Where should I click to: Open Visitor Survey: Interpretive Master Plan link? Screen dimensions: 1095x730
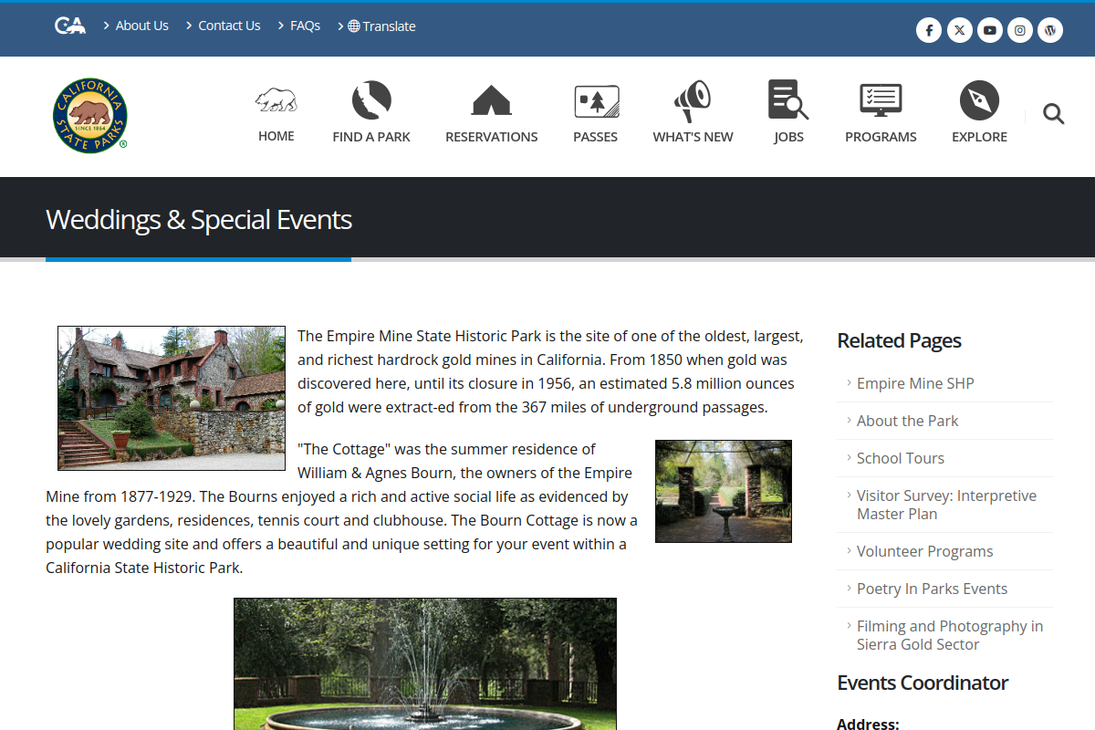[946, 505]
